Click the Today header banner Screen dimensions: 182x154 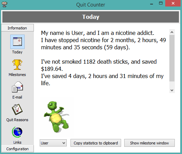[91, 17]
